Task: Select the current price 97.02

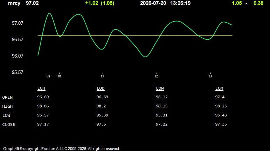Action: click(x=32, y=3)
